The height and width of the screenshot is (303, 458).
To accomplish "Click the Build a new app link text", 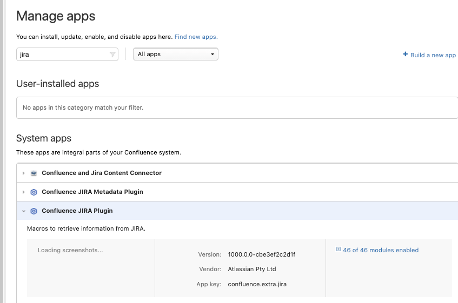I will 433,55.
